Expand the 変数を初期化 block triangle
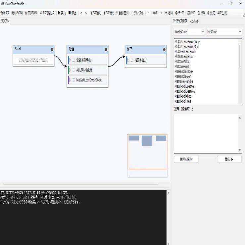Image resolution: width=245 pixels, height=245 pixels. point(70,60)
